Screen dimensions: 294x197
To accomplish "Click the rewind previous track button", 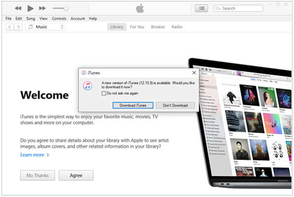I will click(x=18, y=8).
